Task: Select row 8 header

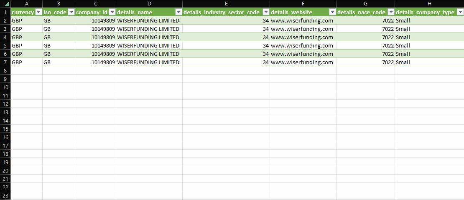Action: coord(5,70)
